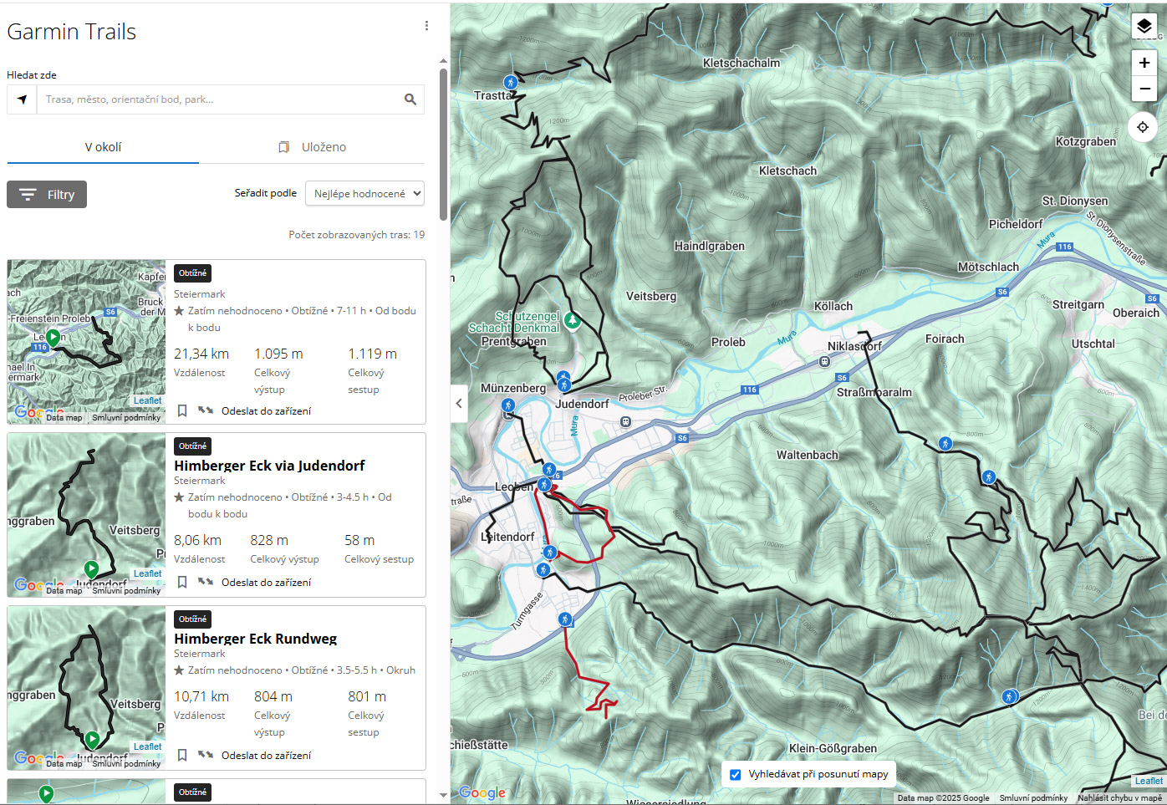This screenshot has height=805, width=1167.
Task: Send Himberger Eck Rundweg to device
Action: click(254, 756)
